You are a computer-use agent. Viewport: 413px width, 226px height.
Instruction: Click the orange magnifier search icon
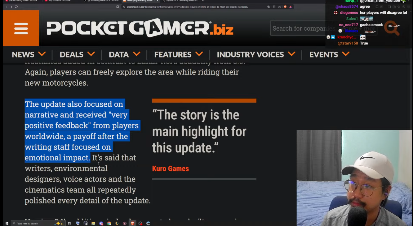[x=392, y=28]
